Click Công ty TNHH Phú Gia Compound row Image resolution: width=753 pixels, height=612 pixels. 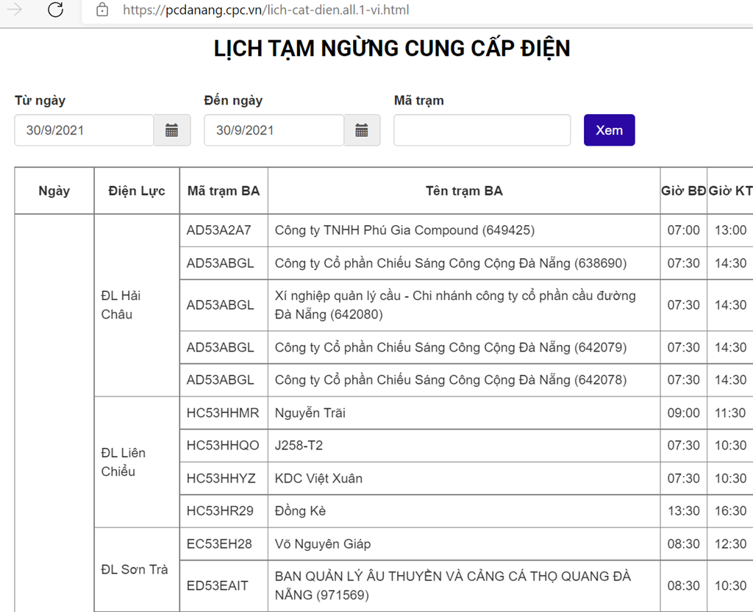(x=404, y=230)
